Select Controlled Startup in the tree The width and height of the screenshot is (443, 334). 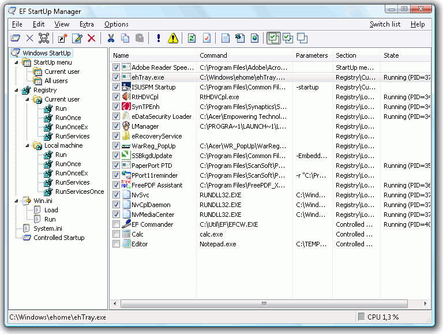point(59,238)
